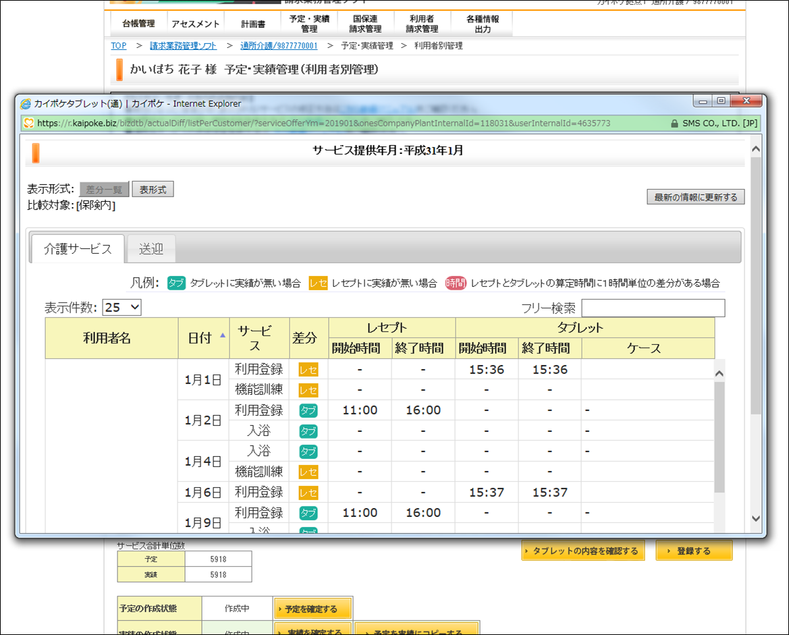Click the 実績 total value 5918
Screen dimensions: 789x635
[x=219, y=575]
